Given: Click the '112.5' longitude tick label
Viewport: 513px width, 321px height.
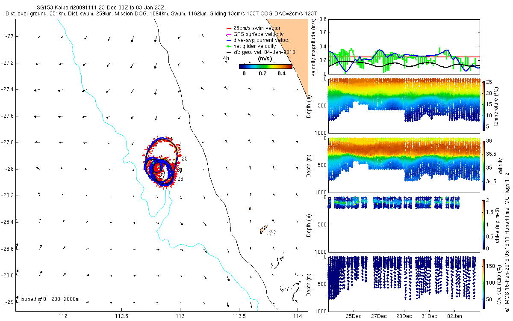Looking at the screenshot, I should [121, 316].
